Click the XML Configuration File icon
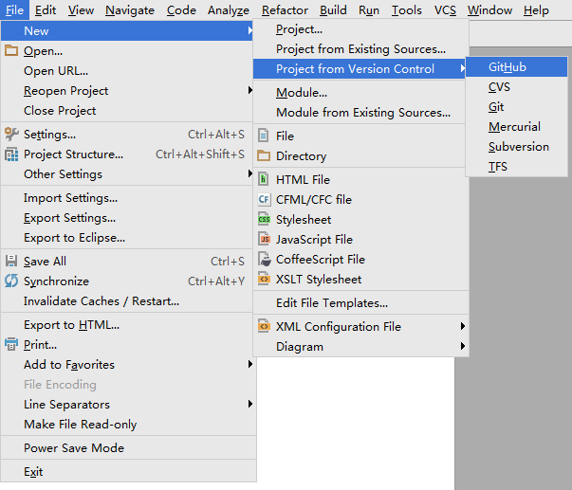The width and height of the screenshot is (572, 490). (x=264, y=326)
